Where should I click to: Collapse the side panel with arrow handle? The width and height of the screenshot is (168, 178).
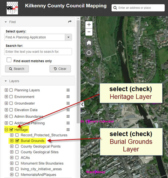(82, 105)
